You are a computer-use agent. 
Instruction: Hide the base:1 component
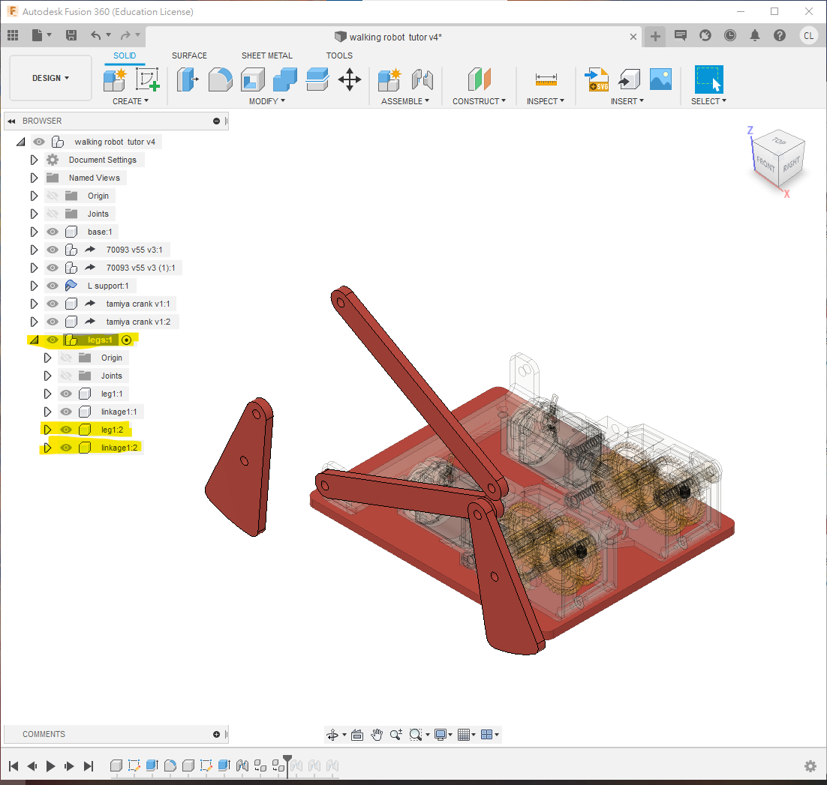point(53,232)
